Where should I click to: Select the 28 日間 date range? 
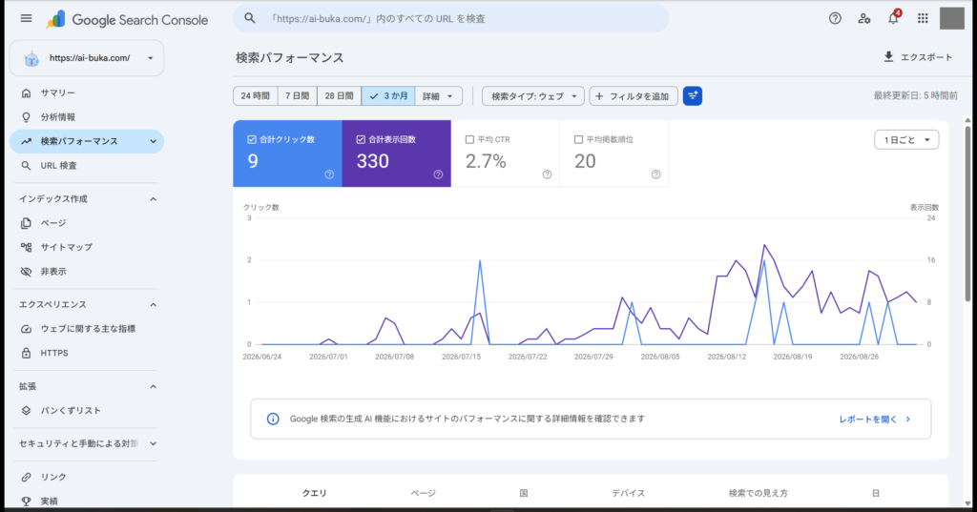[x=339, y=96]
